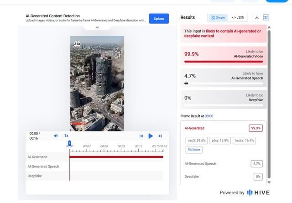Image resolution: width=292 pixels, height=203 pixels.
Task: Click the likely AI-generated warning banner
Action: tap(224, 33)
